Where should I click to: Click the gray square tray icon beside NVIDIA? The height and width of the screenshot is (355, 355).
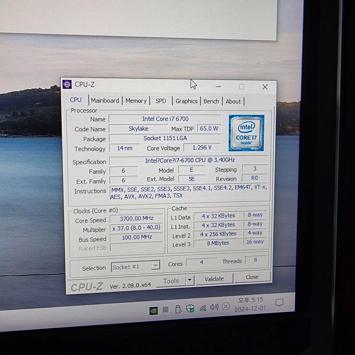tap(166, 310)
